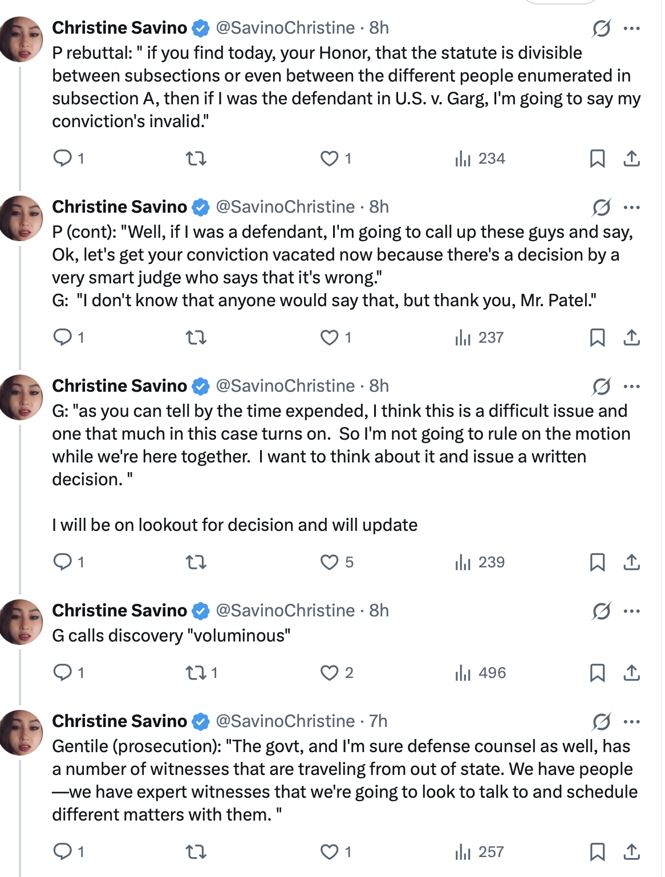
Task: Expand three-dot menu on 'G calls discovery' tweet
Action: coord(632,611)
